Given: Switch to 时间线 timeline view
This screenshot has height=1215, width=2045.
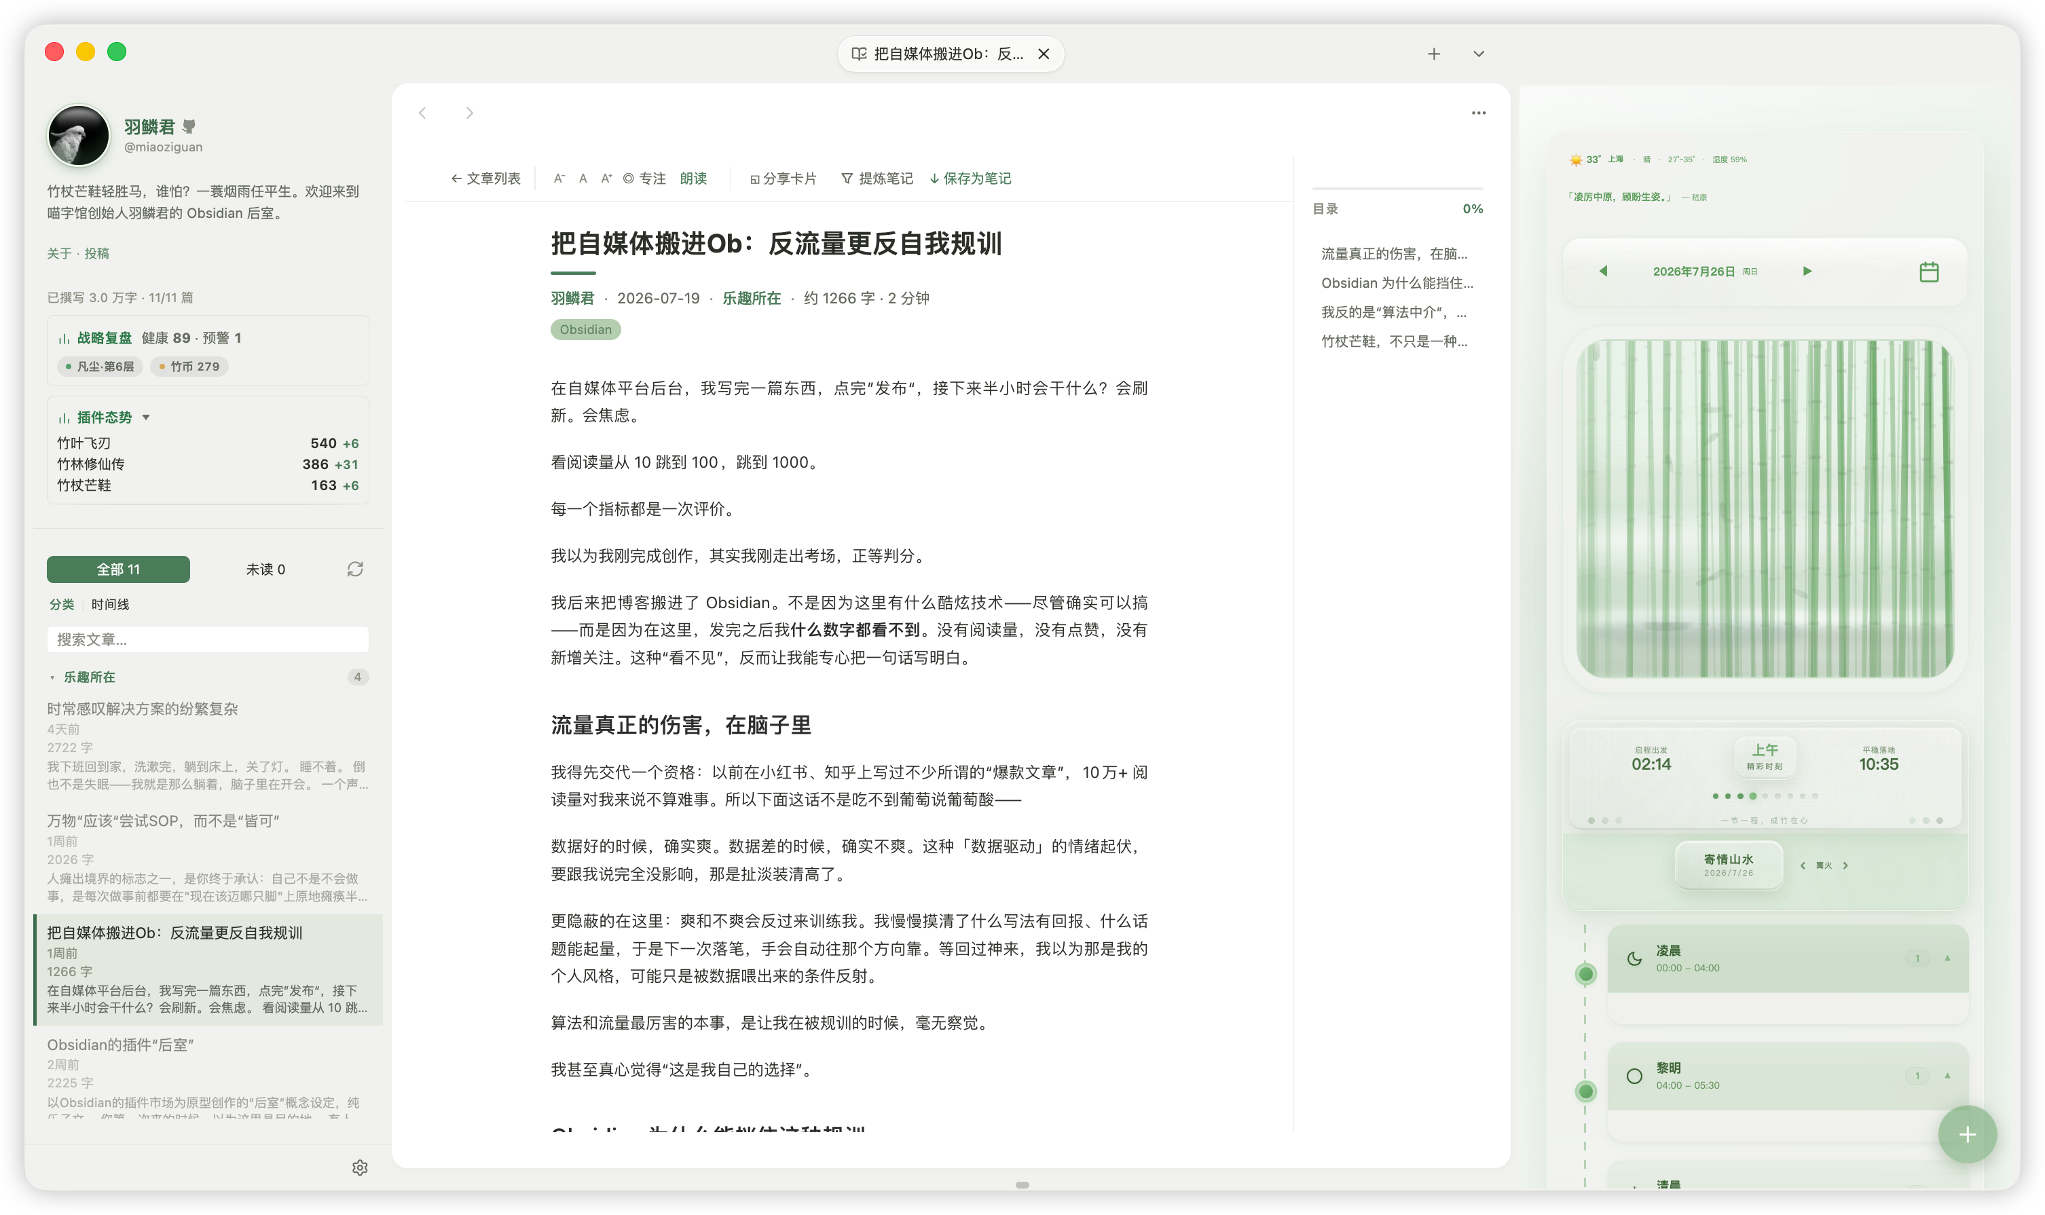Looking at the screenshot, I should (x=110, y=604).
